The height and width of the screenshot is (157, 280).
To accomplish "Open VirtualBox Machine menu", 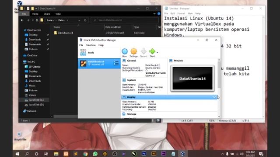I will pyautogui.click(x=91, y=45).
